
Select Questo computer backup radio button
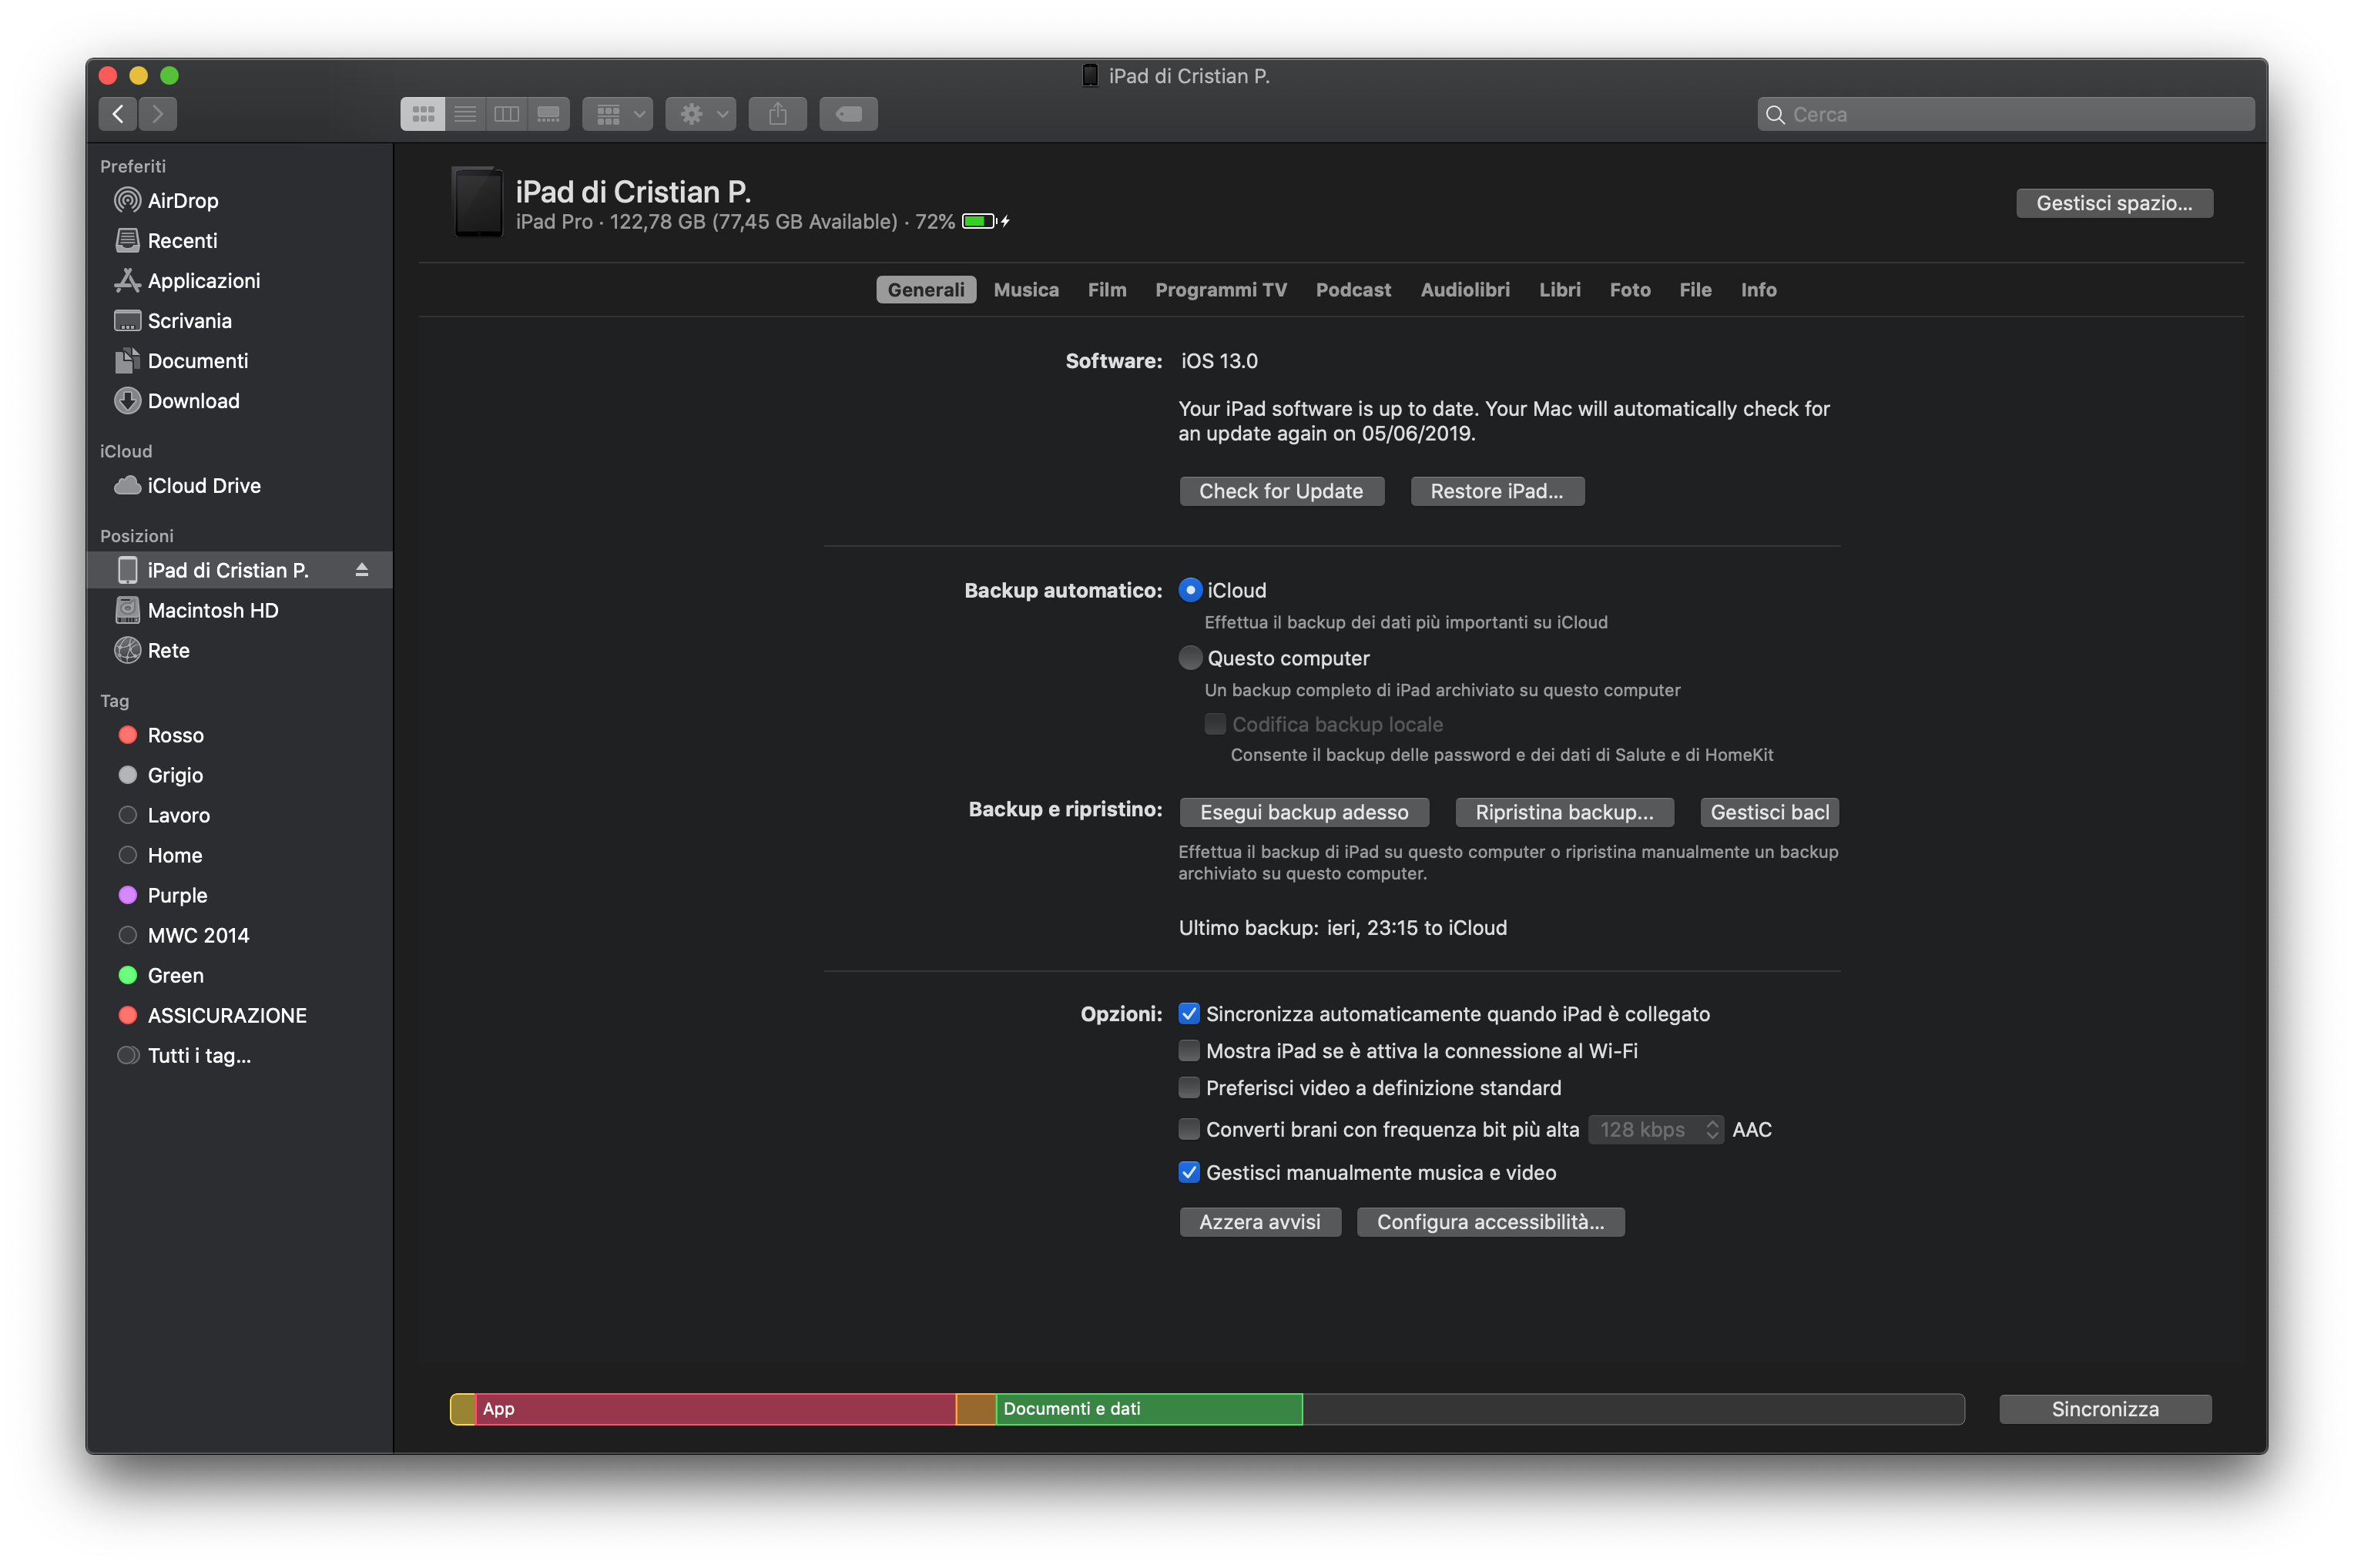pyautogui.click(x=1190, y=658)
